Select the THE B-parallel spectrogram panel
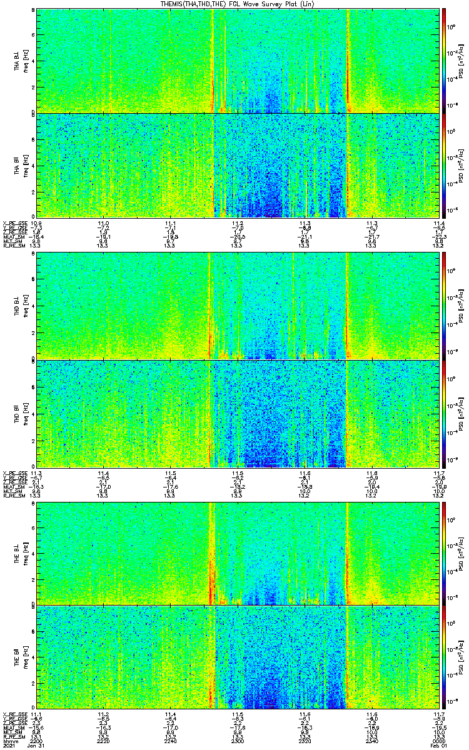The width and height of the screenshot is (469, 750). (236, 657)
